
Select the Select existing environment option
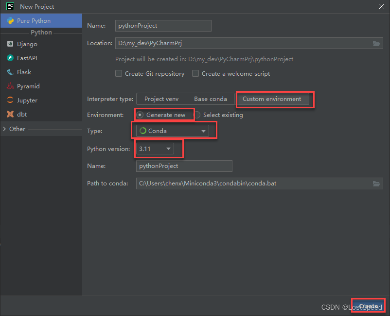[x=199, y=115]
